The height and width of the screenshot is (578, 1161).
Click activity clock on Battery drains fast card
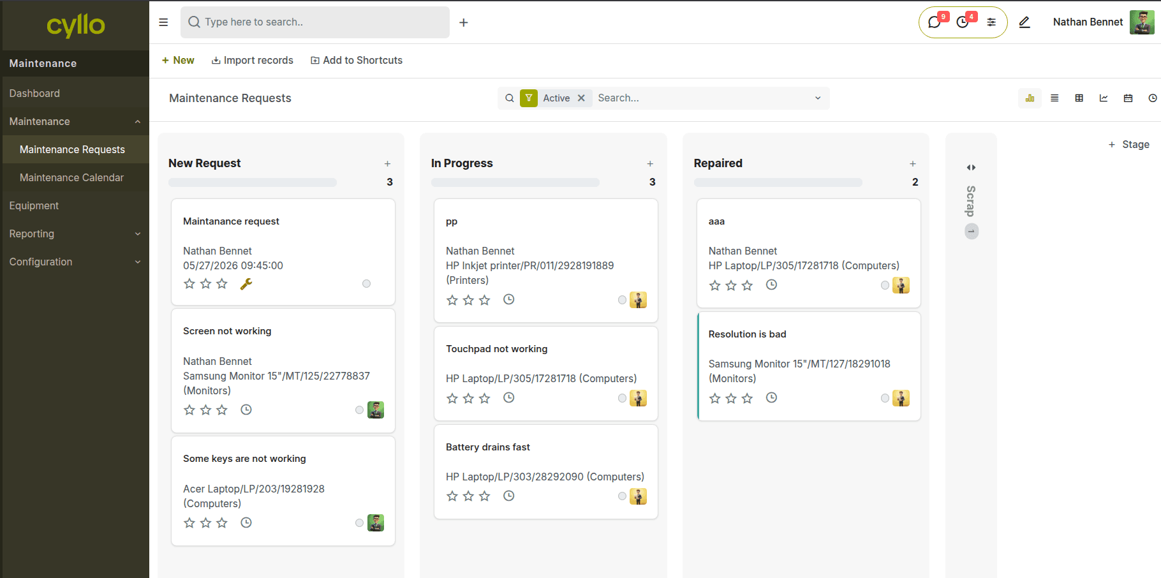[508, 496]
